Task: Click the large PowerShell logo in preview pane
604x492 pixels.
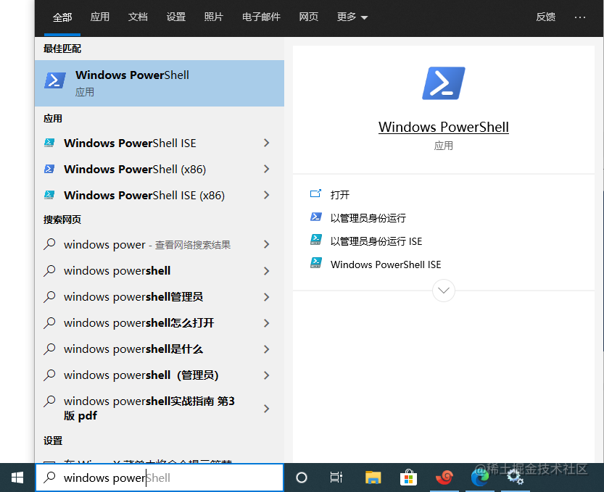Action: [x=443, y=83]
